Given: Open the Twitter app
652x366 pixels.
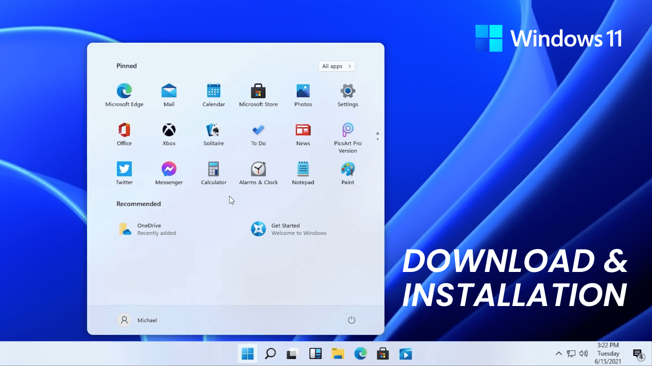Looking at the screenshot, I should tap(124, 173).
